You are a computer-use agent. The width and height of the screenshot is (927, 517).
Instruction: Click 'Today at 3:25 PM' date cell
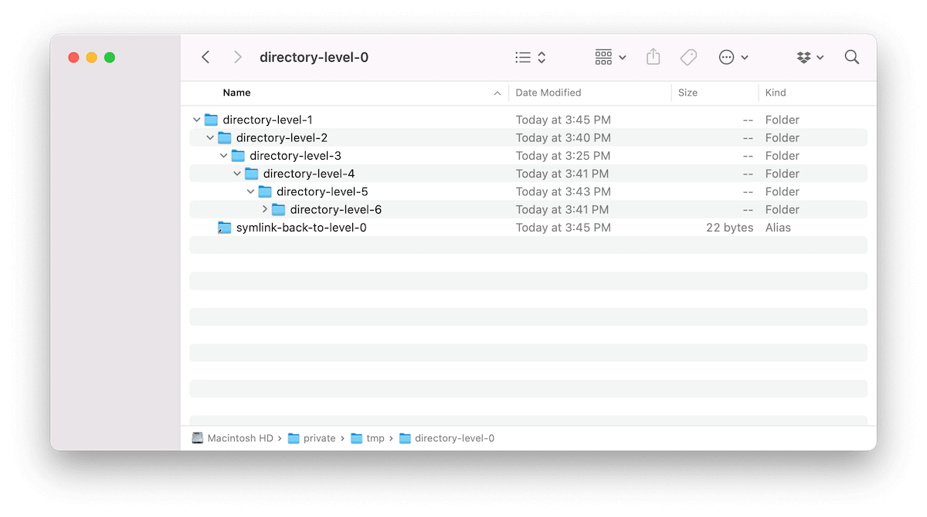click(563, 156)
